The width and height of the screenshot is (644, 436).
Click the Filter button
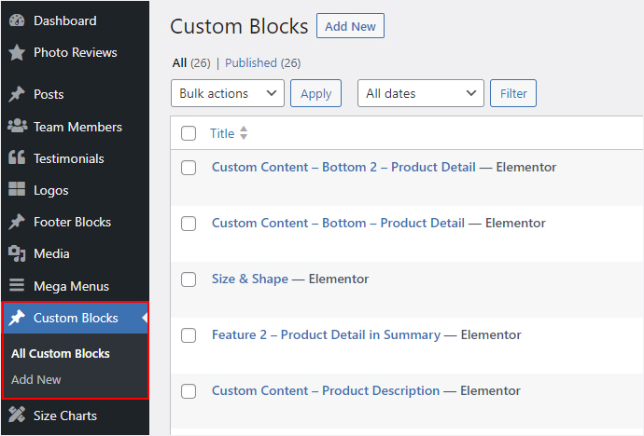[x=513, y=93]
